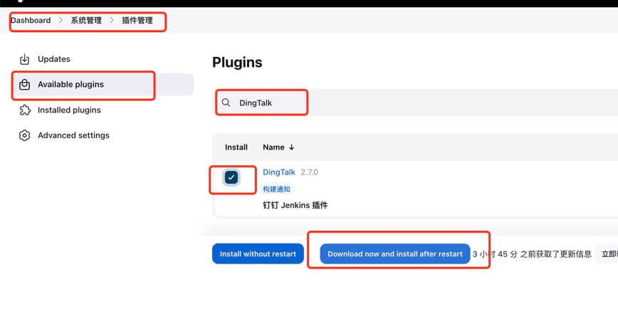Click the Installed plugins puzzle piece icon

(25, 110)
